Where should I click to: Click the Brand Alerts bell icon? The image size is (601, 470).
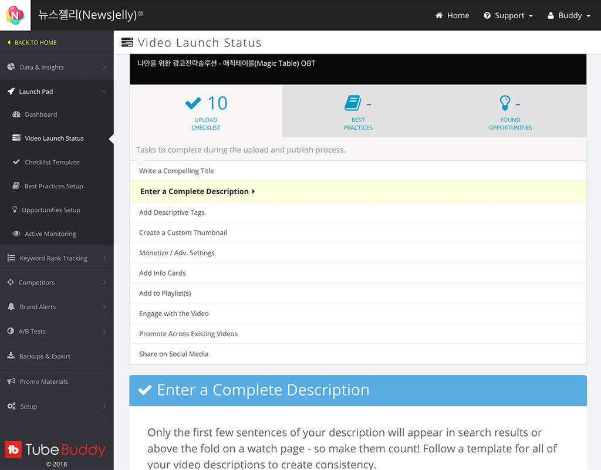point(11,306)
